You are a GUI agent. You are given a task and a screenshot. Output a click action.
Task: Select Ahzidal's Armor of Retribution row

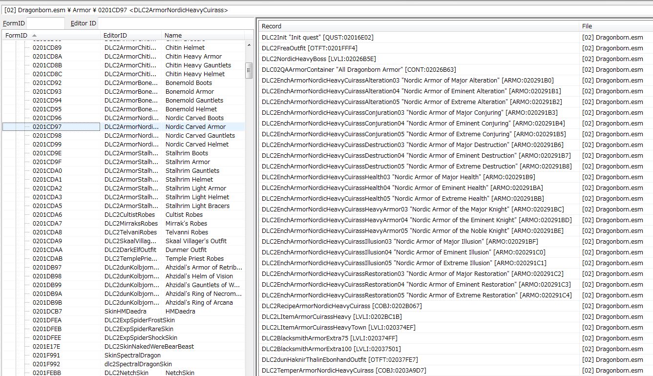point(124,268)
